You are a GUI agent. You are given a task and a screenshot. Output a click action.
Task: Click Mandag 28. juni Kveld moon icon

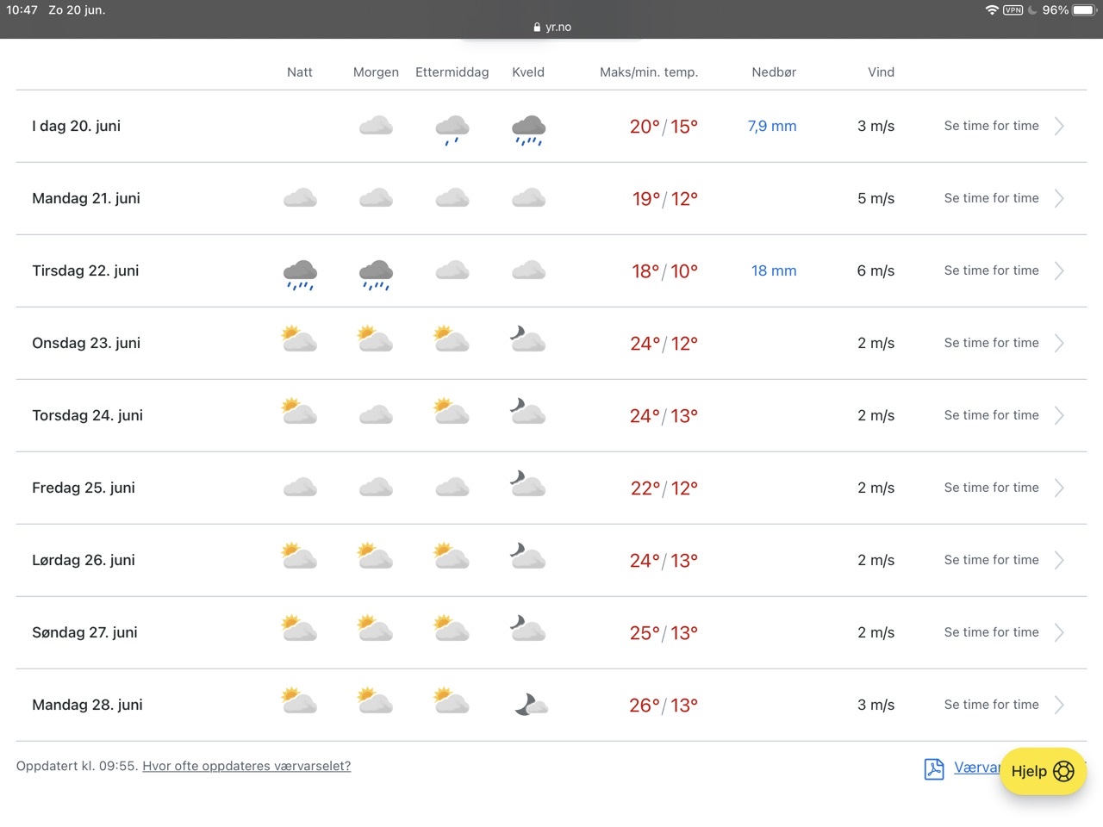(x=530, y=705)
